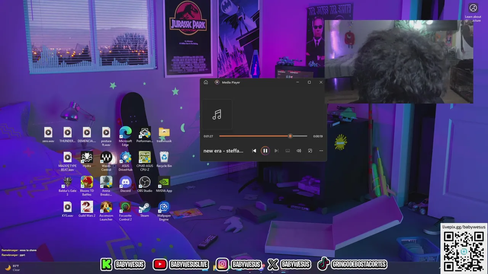Open the volume control in Media Player
488x274 pixels.
pyautogui.click(x=299, y=151)
